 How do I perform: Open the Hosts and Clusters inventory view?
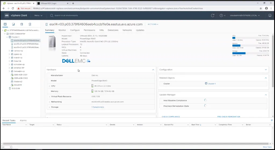(x=5, y=24)
